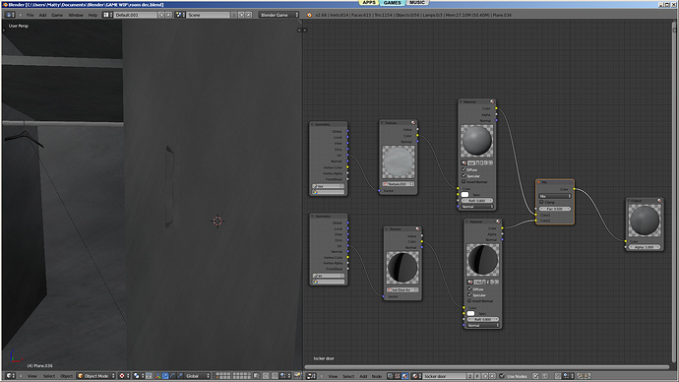Toggle Invert Normal checkbox on lower Material node
This screenshot has width=679, height=382.
(469, 301)
